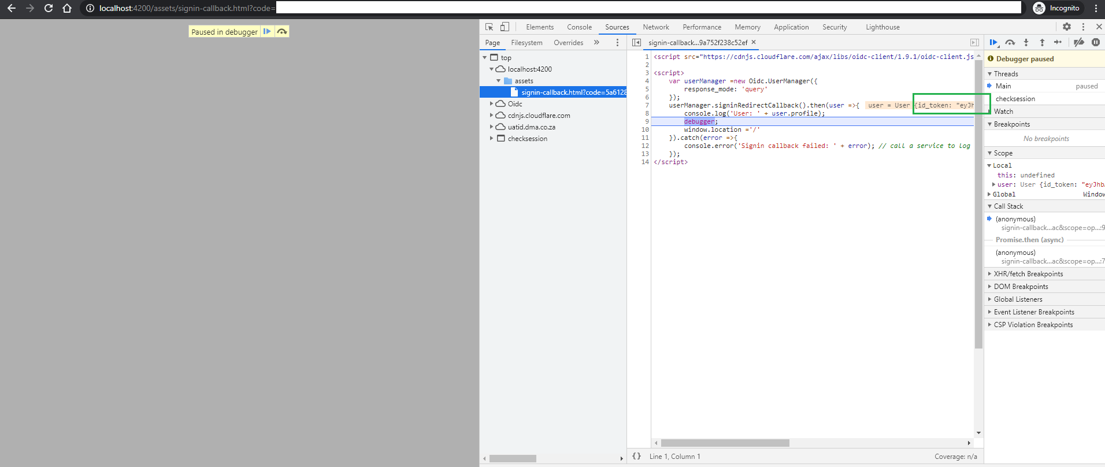
Task: Open the Network tab
Action: pyautogui.click(x=656, y=27)
